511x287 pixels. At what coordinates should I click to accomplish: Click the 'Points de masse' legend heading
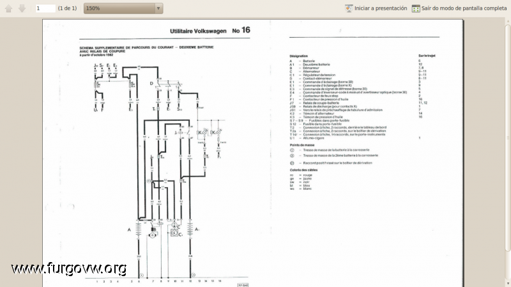[x=302, y=145]
